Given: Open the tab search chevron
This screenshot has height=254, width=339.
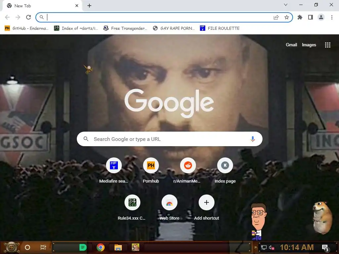Looking at the screenshot, I should (x=286, y=5).
